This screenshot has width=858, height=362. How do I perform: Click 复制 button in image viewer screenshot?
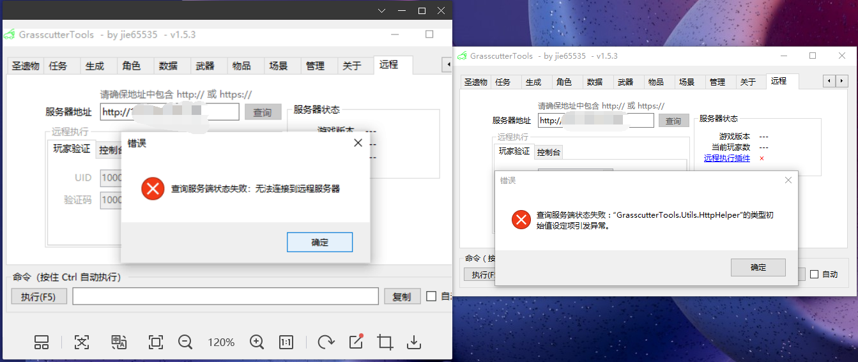[x=402, y=297]
